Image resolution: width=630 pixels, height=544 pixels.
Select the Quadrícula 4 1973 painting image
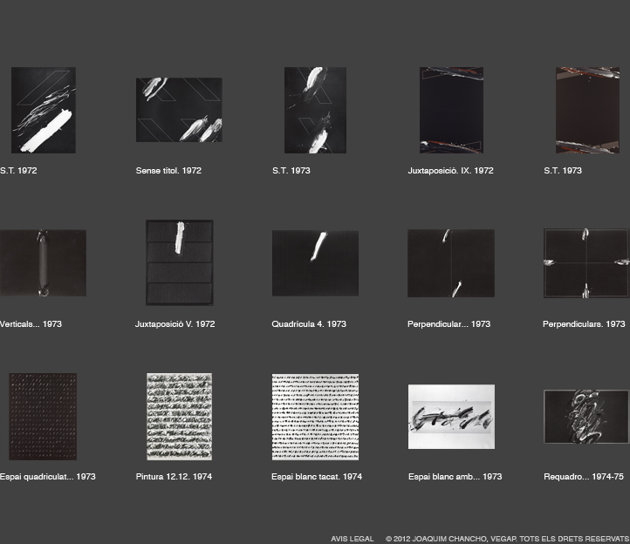click(315, 262)
